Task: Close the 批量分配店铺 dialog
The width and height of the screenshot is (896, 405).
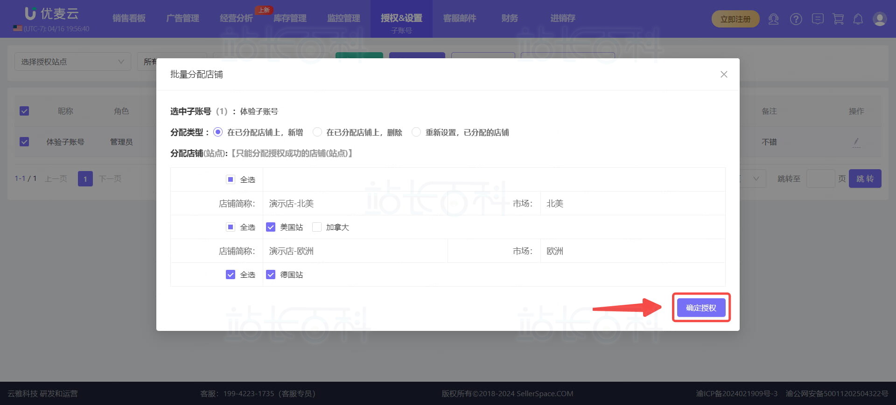Action: coord(724,75)
